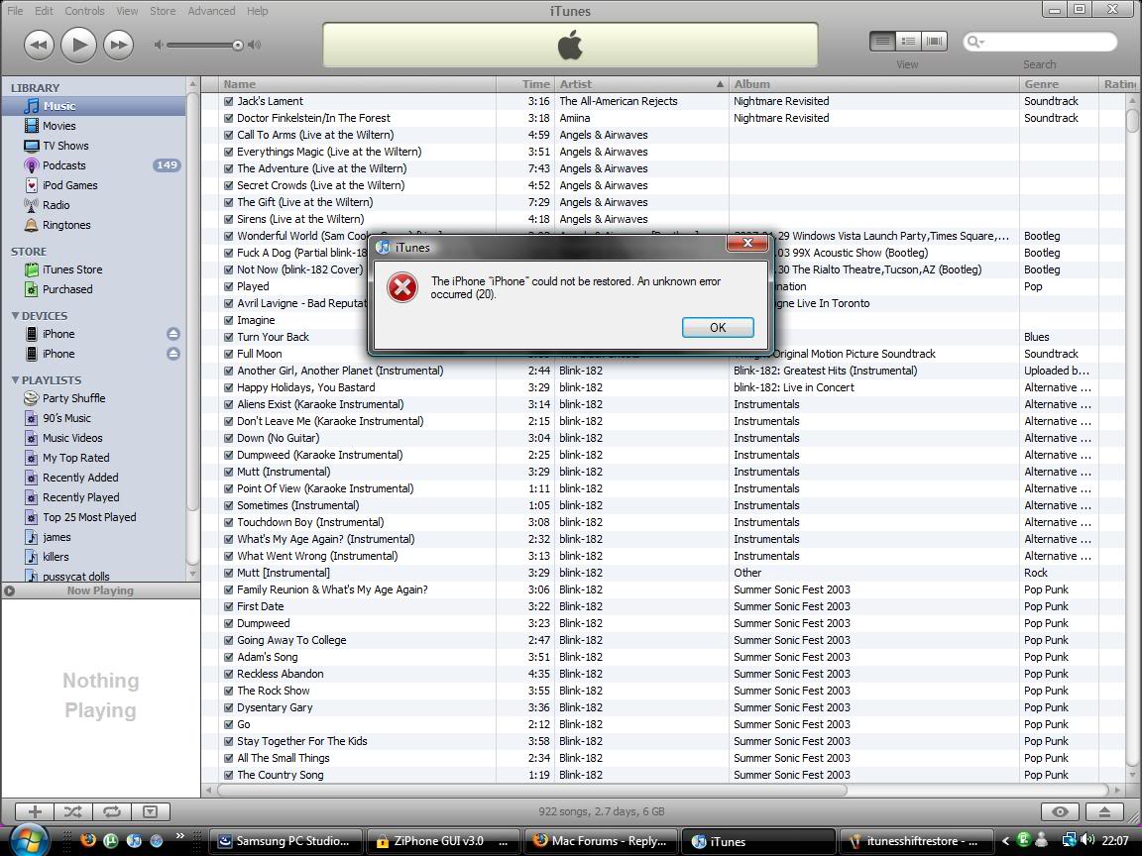Open Radio in the sidebar

click(x=56, y=205)
